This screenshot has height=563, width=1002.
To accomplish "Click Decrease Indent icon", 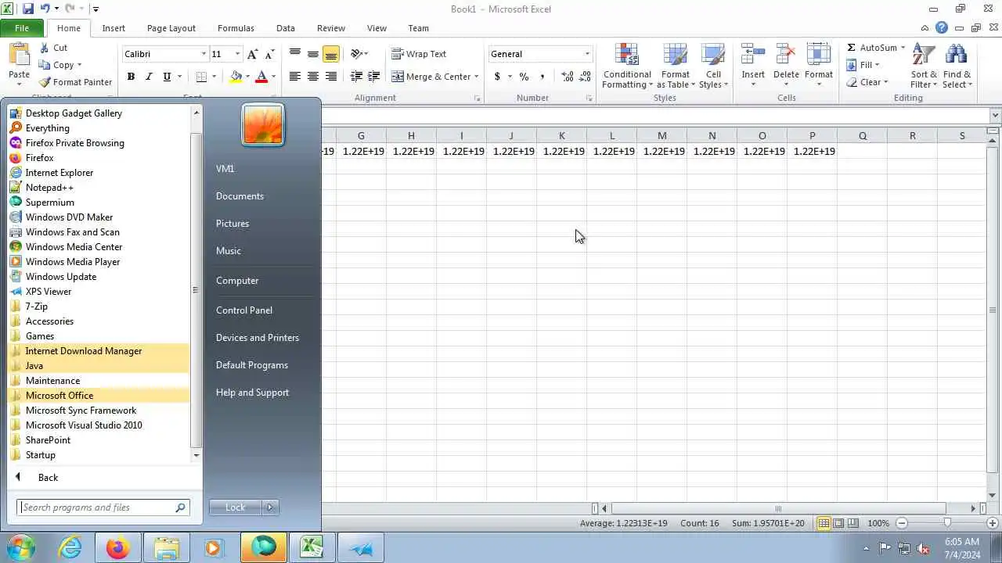I will [x=356, y=77].
